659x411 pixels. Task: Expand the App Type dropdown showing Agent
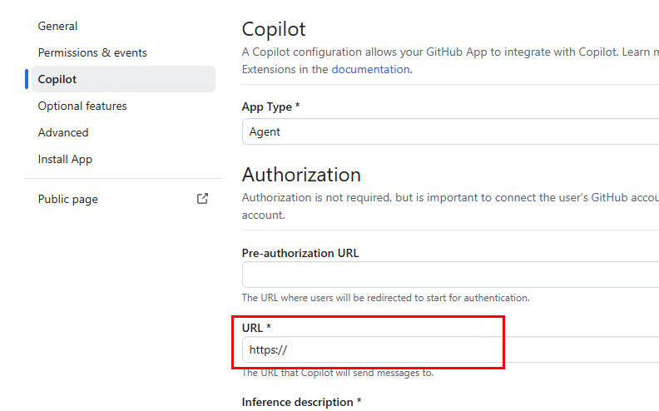tap(449, 131)
